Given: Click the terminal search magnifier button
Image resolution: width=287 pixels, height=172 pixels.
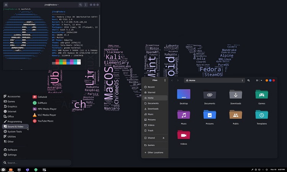Looking at the screenshot, I should click(x=80, y=5).
